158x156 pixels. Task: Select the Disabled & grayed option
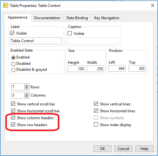tap(13, 70)
